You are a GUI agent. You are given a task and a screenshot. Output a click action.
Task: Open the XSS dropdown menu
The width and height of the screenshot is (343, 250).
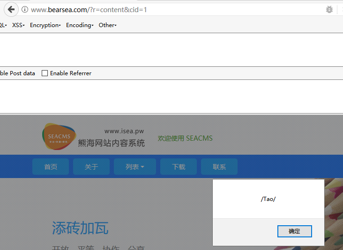[x=18, y=25]
